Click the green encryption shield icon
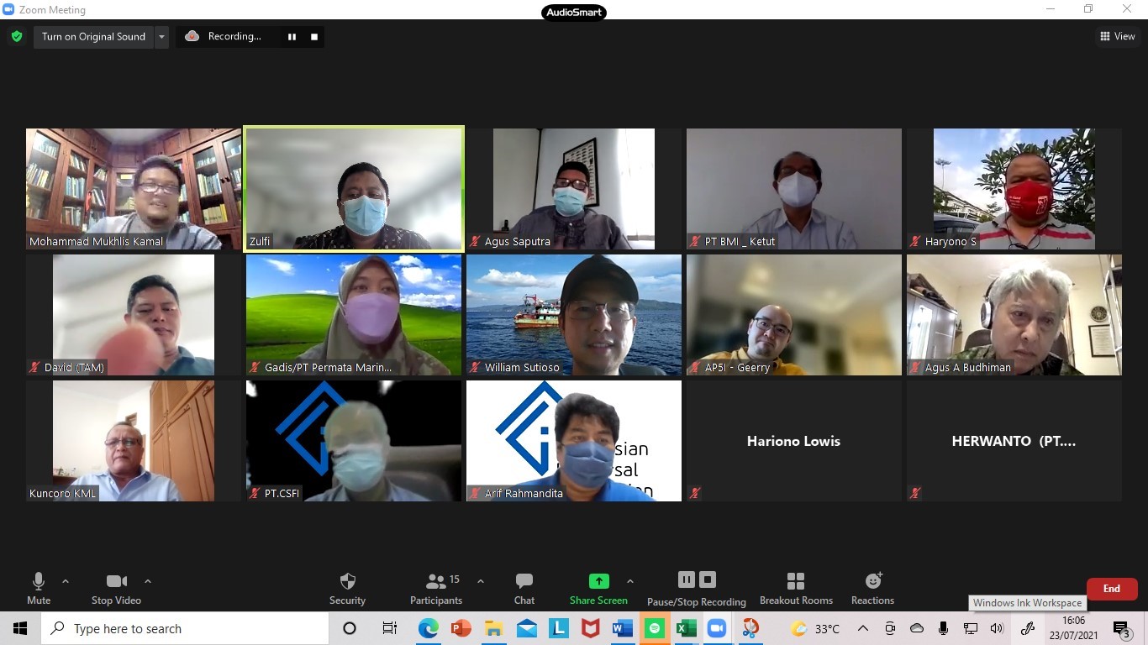The height and width of the screenshot is (645, 1148). coord(16,36)
